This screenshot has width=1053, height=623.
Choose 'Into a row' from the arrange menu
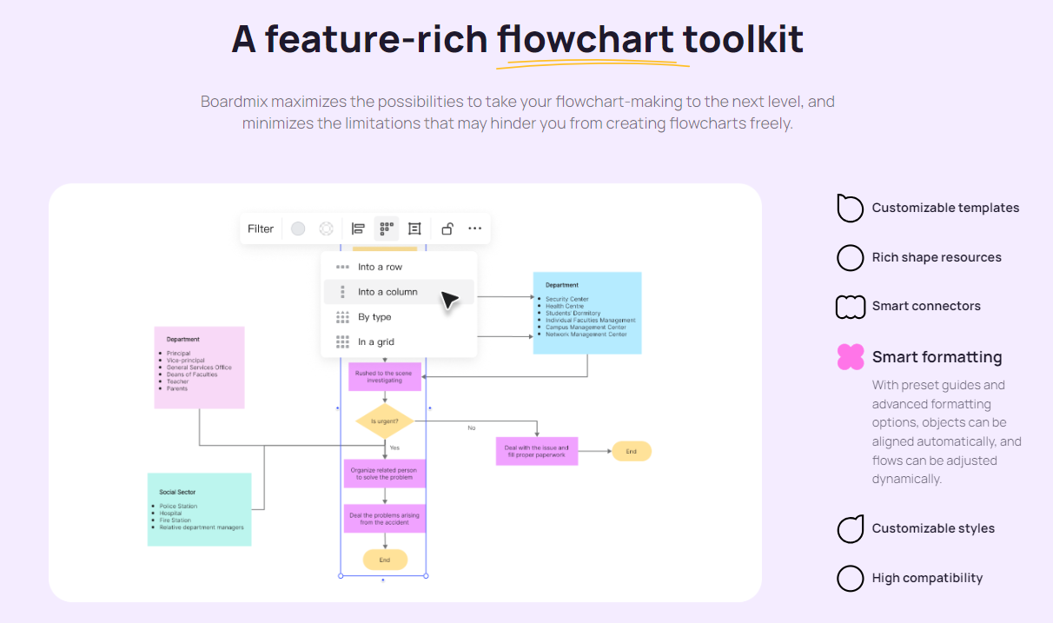coord(399,267)
